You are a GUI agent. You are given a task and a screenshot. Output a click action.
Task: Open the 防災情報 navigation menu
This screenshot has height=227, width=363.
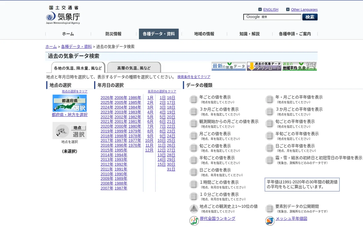coord(113,34)
